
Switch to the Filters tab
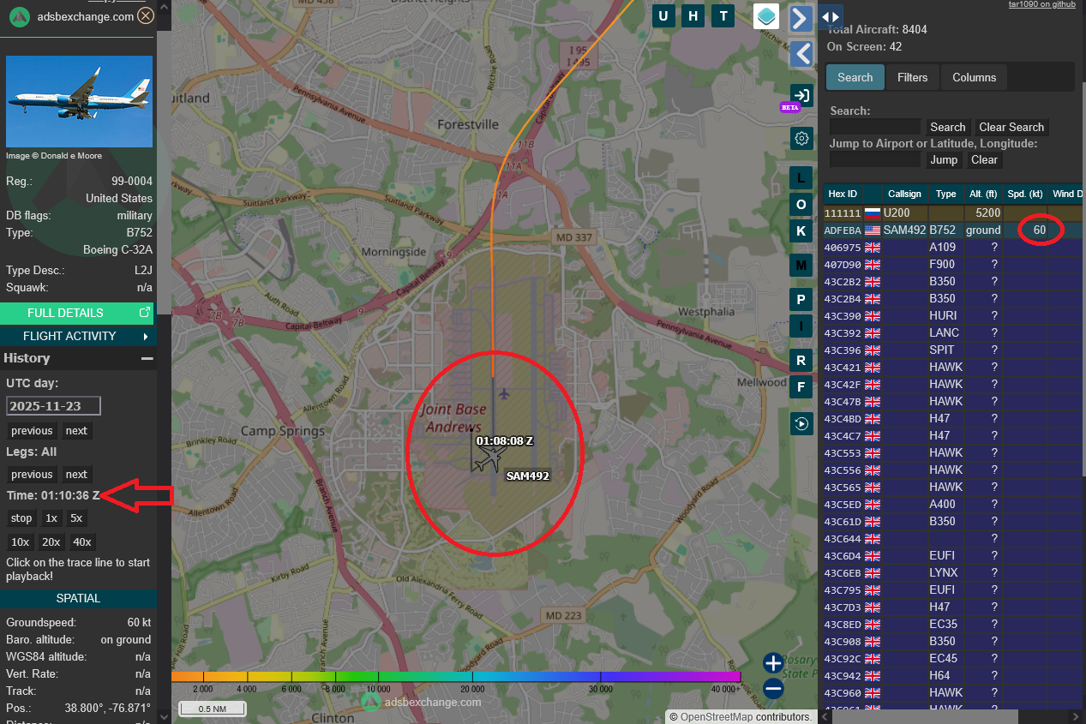[x=912, y=77]
